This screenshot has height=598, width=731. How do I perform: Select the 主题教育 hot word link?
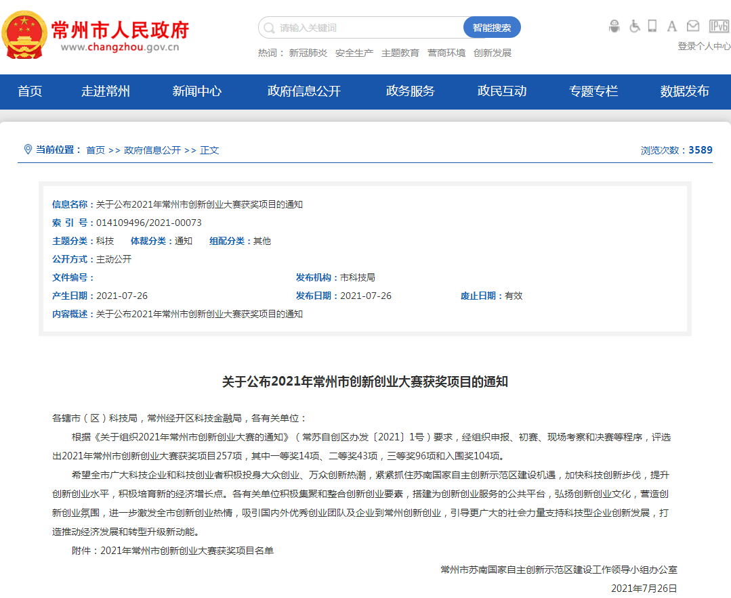click(x=400, y=53)
